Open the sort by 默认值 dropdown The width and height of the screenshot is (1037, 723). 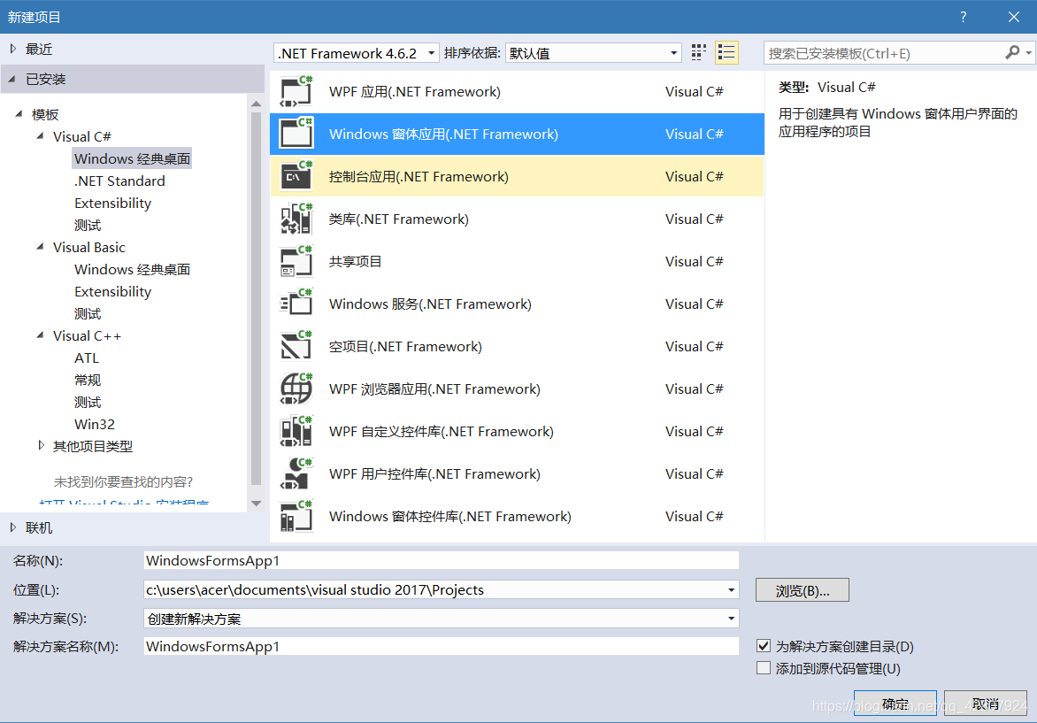click(x=593, y=53)
